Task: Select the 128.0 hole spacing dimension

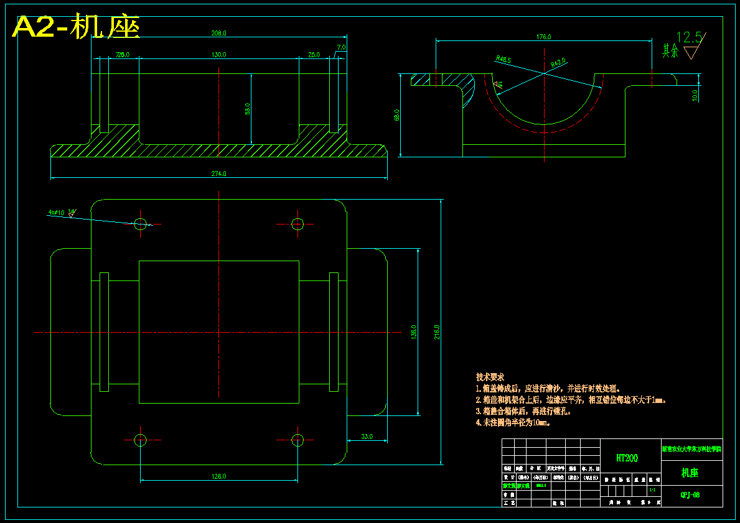Action: pos(218,476)
